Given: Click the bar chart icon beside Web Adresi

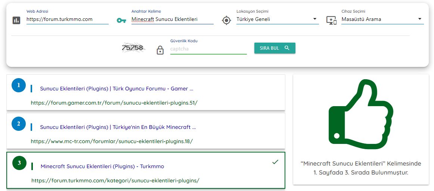Looking at the screenshot, I should coord(16,20).
